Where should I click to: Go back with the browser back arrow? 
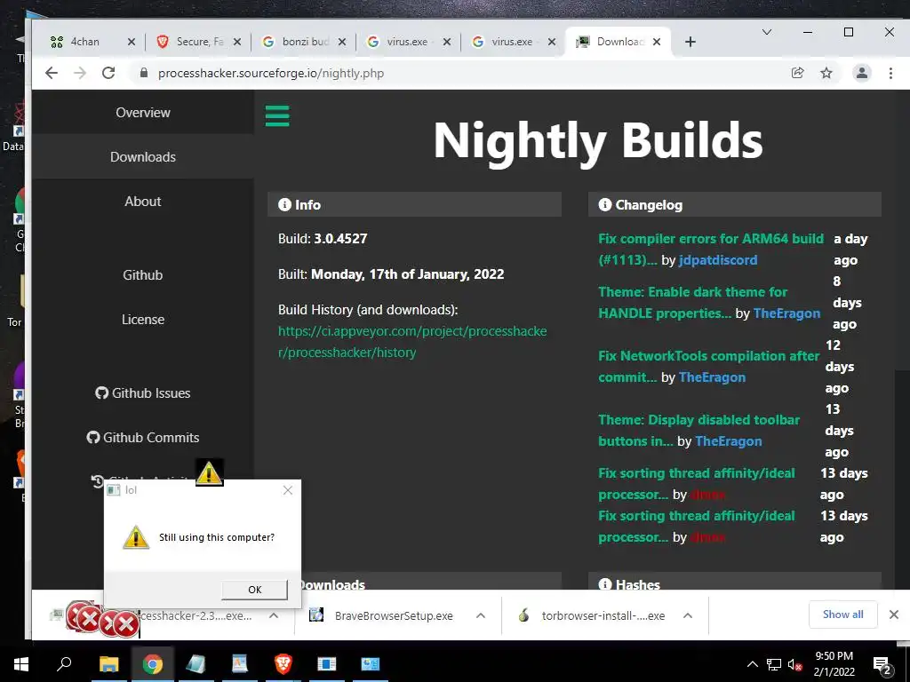(x=52, y=73)
